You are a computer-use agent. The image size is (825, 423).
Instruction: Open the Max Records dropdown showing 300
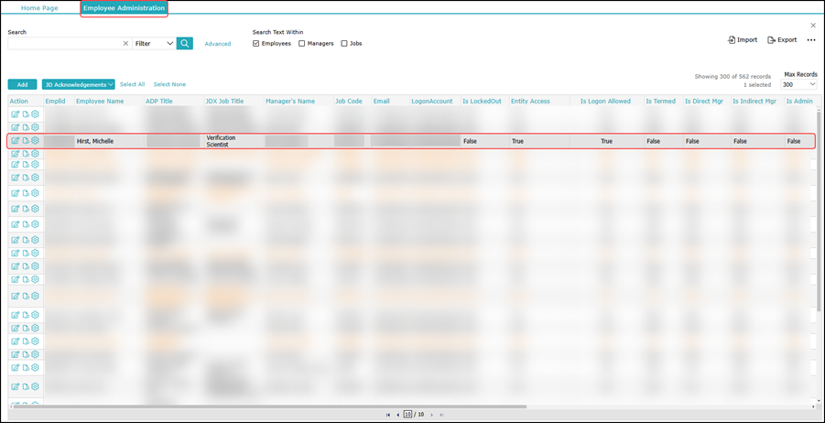798,84
